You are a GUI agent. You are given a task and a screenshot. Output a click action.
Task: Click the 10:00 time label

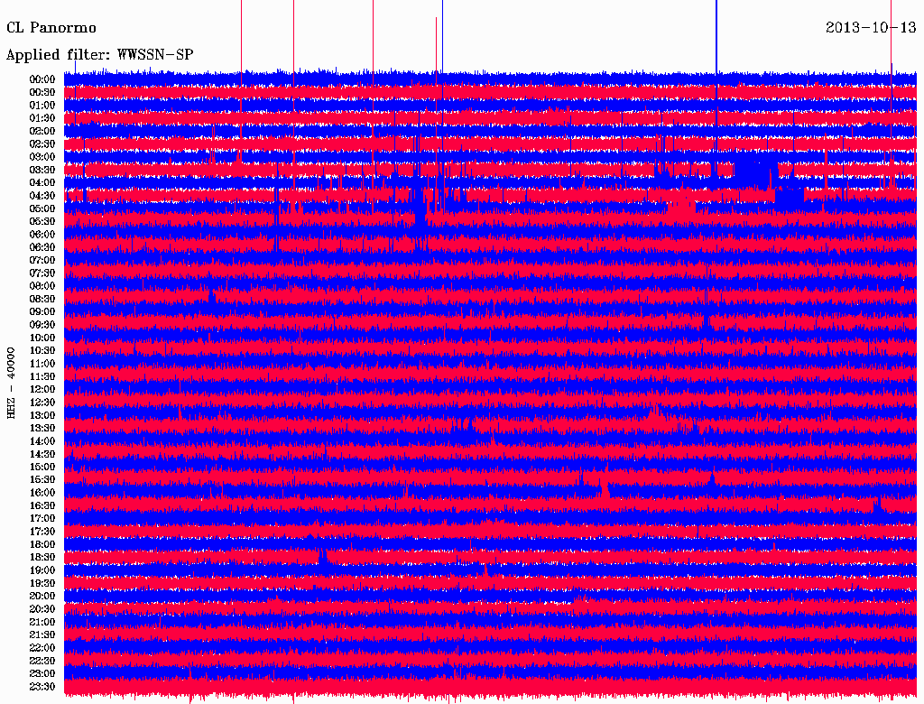42,338
